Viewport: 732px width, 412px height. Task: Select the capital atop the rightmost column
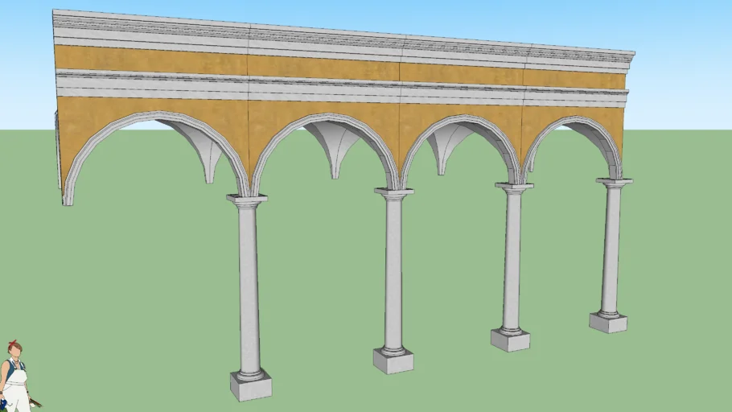click(x=614, y=183)
